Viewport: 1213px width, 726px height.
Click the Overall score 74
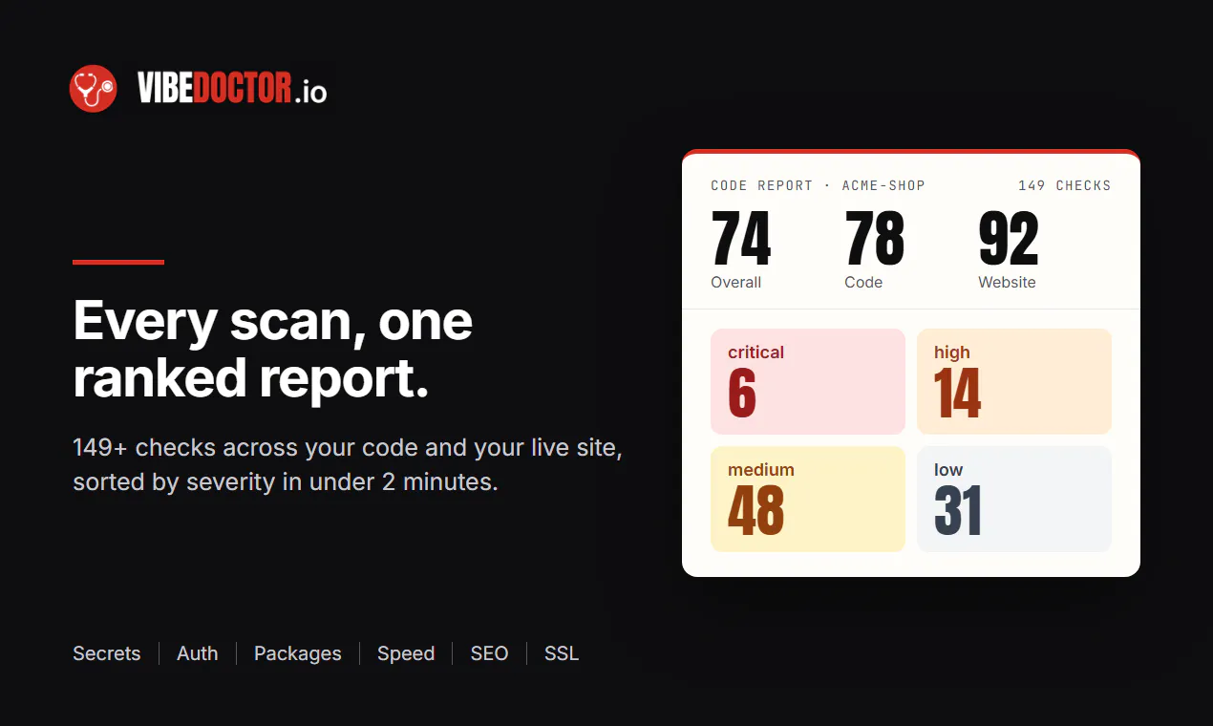coord(741,240)
